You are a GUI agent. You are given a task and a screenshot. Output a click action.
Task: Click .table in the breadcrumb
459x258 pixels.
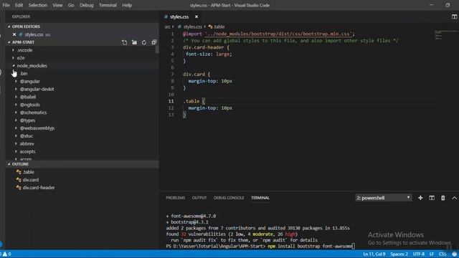pyautogui.click(x=219, y=27)
